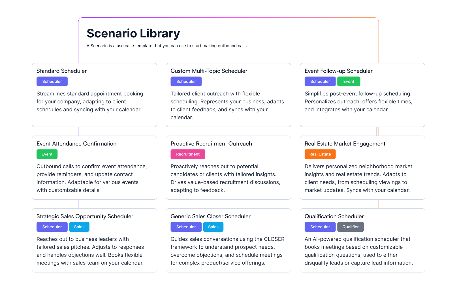Image resolution: width=457 pixels, height=290 pixels.
Task: Click Event tag under Event Attendance Confirmation
Action: coord(47,154)
